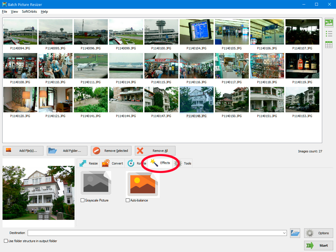Open the SoftOrbits menu

pyautogui.click(x=29, y=12)
